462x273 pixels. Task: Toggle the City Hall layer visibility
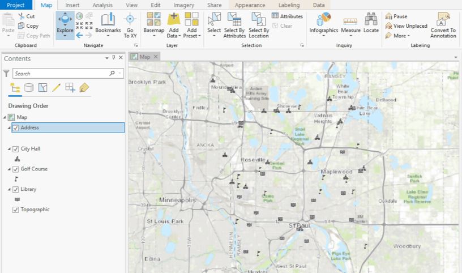(16, 149)
